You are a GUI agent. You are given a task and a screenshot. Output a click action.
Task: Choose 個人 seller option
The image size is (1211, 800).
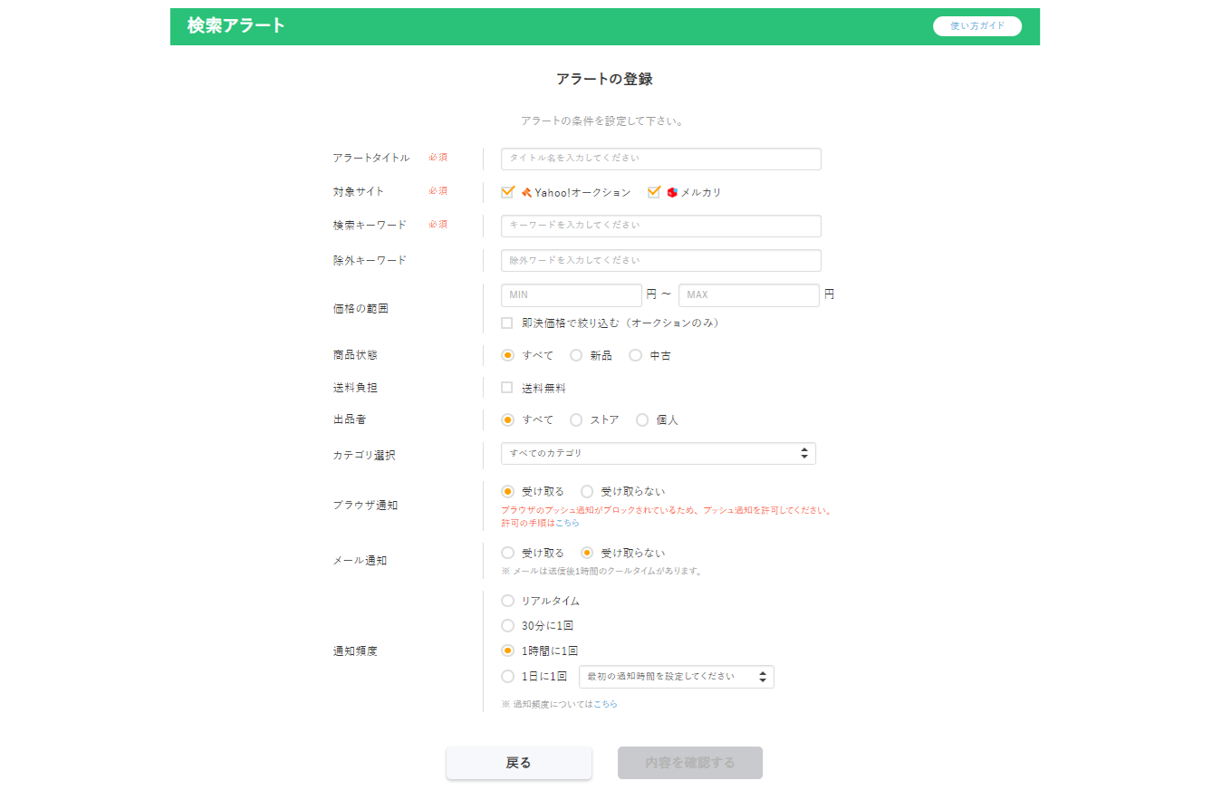(x=643, y=419)
